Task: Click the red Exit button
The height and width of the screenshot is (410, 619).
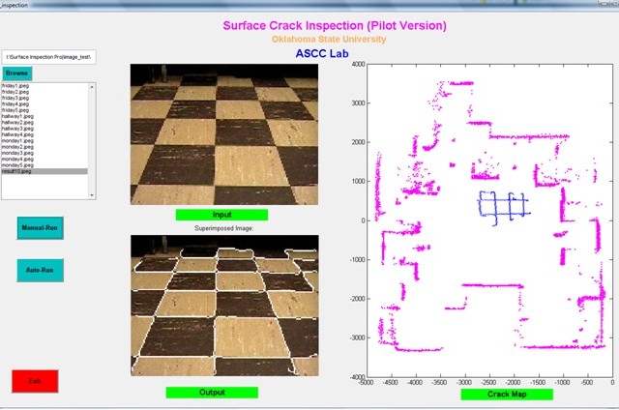Action: click(36, 381)
